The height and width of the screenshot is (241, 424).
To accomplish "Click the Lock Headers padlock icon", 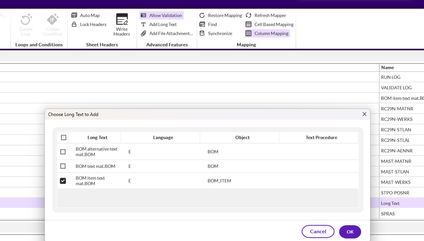I will pos(74,24).
